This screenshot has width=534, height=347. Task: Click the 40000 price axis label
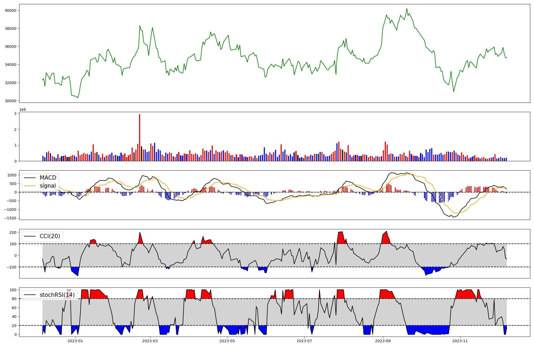pyautogui.click(x=11, y=10)
